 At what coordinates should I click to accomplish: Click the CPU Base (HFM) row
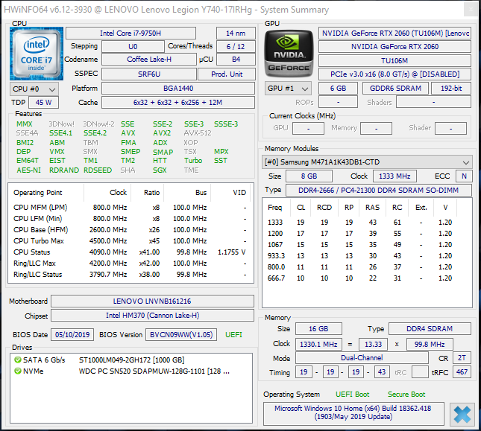130,230
